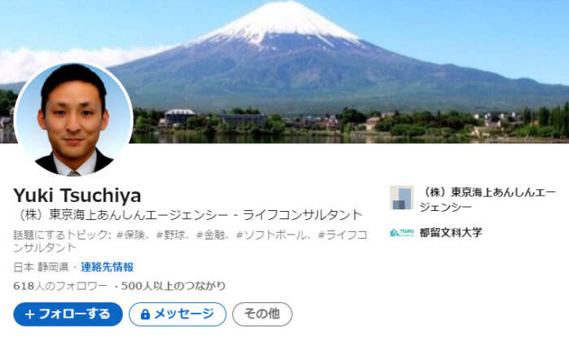This screenshot has height=338, width=569.
Task: Click the #野球 hashtag topic
Action: [x=170, y=235]
